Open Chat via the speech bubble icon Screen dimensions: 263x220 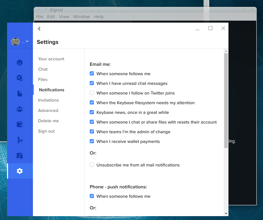click(x=20, y=78)
